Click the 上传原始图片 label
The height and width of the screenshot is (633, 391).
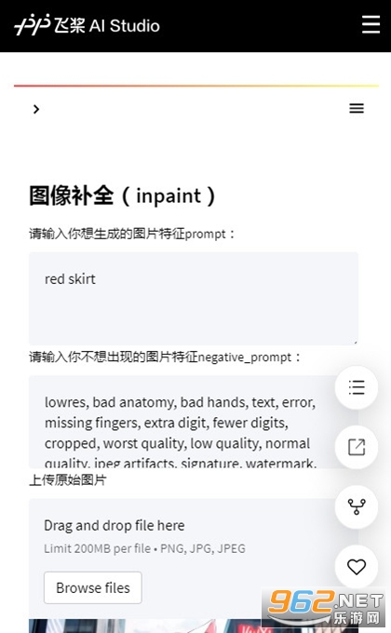point(68,480)
